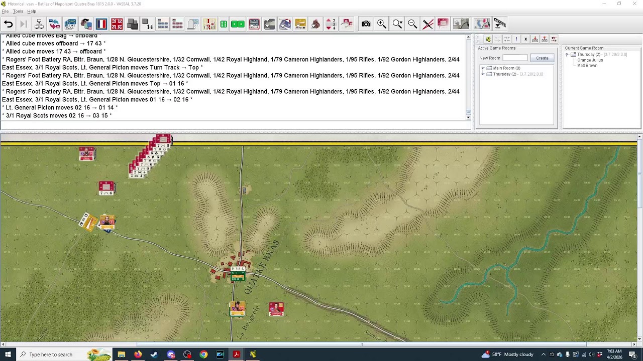The width and height of the screenshot is (643, 361).
Task: Open Google Chrome from the taskbar
Action: tap(203, 354)
